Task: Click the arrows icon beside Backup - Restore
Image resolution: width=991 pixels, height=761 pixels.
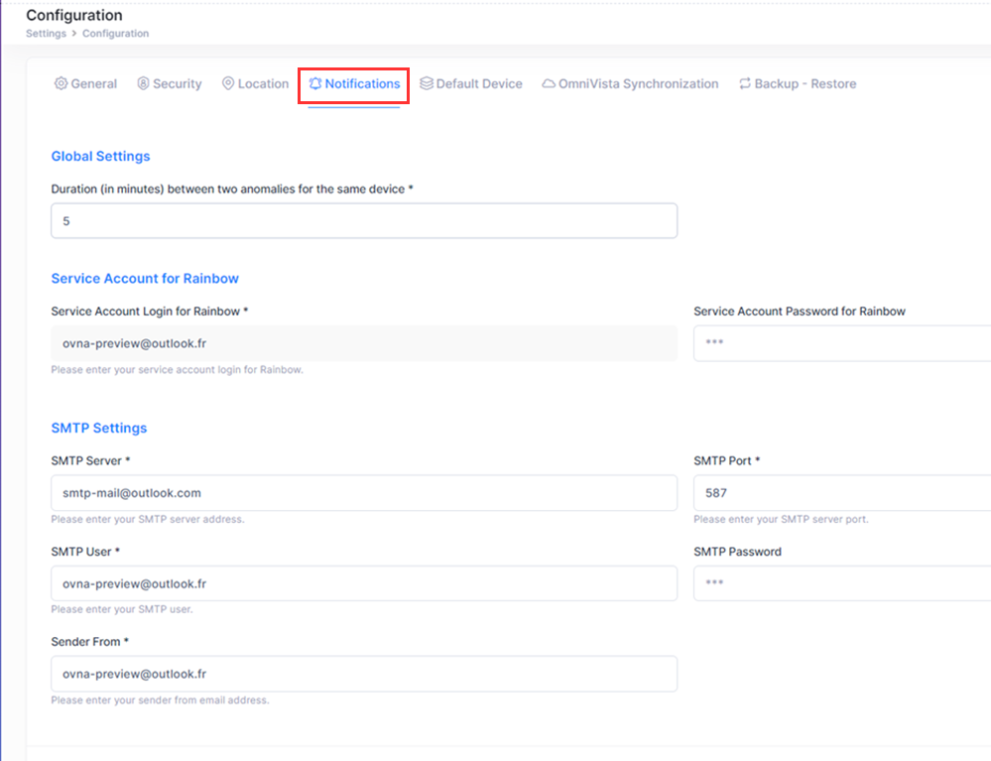Action: coord(745,84)
